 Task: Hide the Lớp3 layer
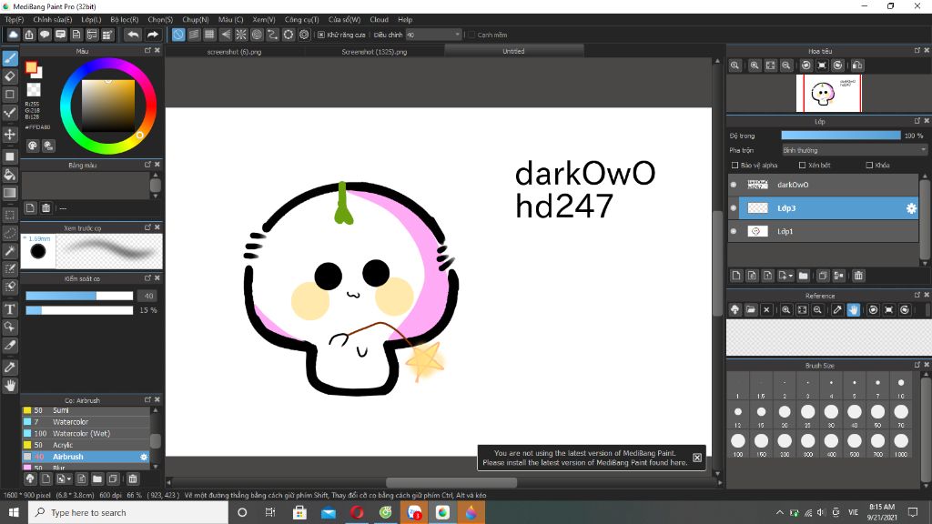point(734,208)
